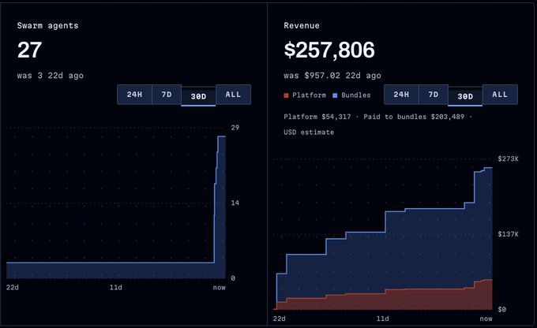Click the revenue total $257,806

pyautogui.click(x=329, y=50)
